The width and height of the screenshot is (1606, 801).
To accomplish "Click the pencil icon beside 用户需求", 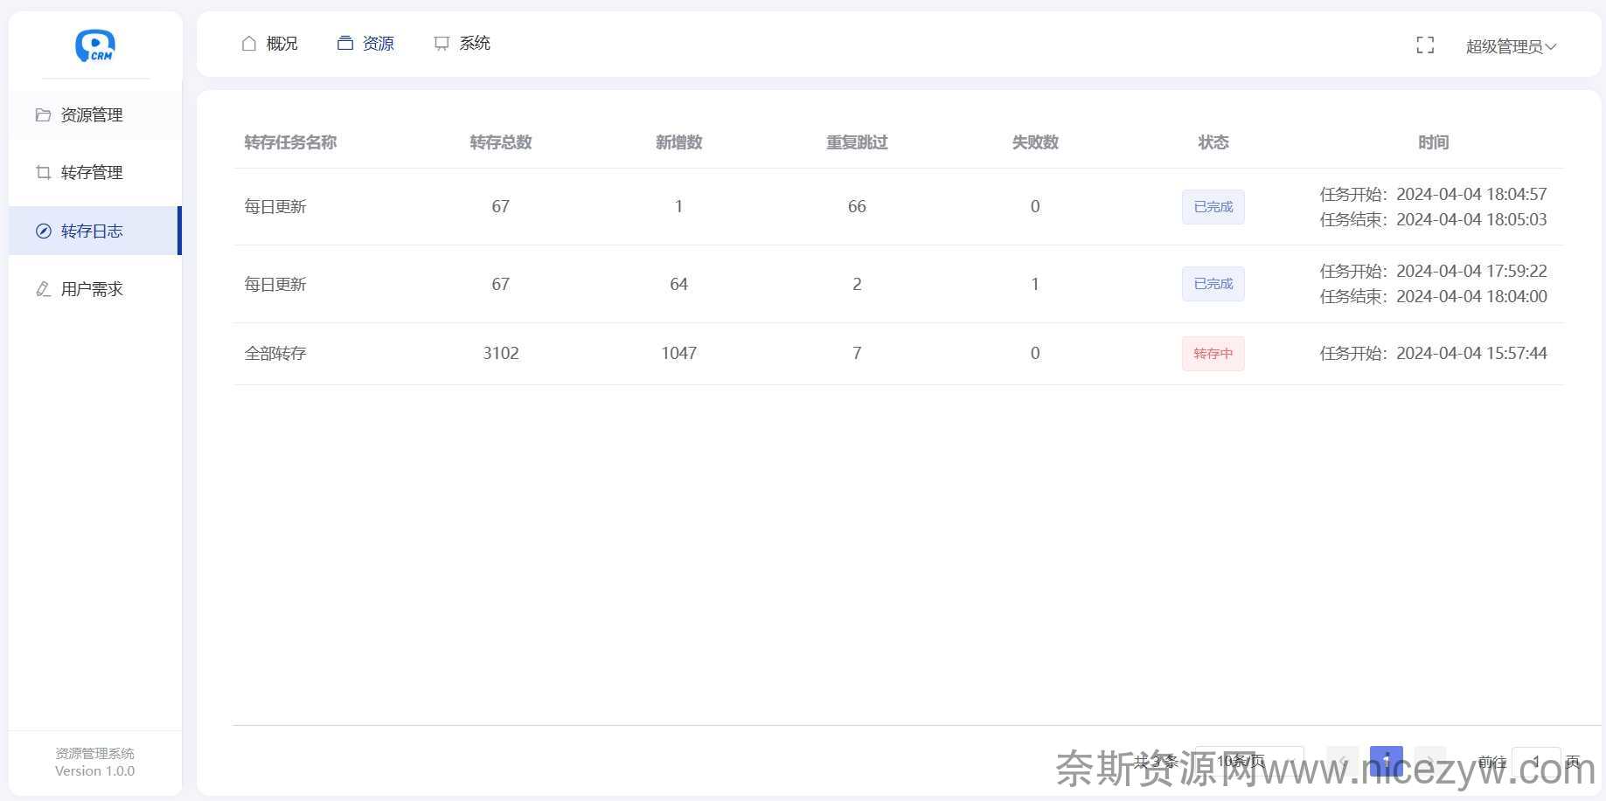I will point(43,288).
